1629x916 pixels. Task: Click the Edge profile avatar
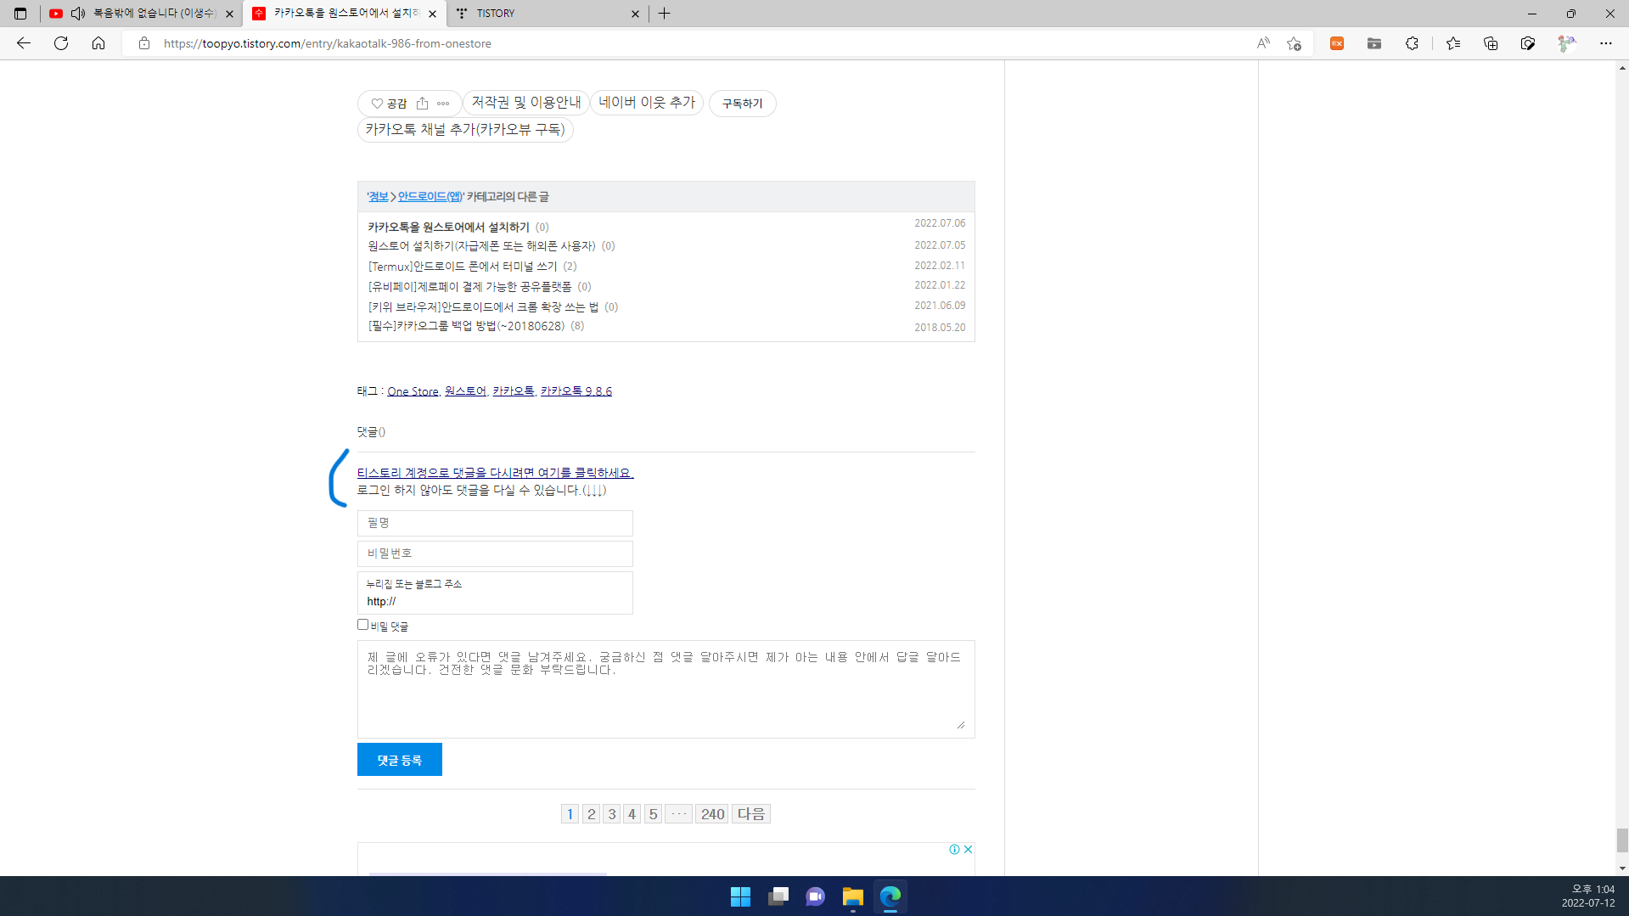[x=1565, y=43]
